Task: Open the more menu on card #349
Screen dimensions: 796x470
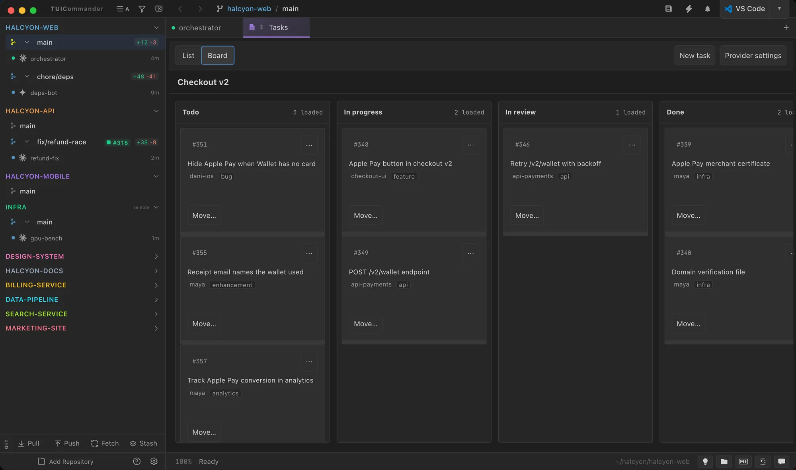Action: [x=471, y=253]
